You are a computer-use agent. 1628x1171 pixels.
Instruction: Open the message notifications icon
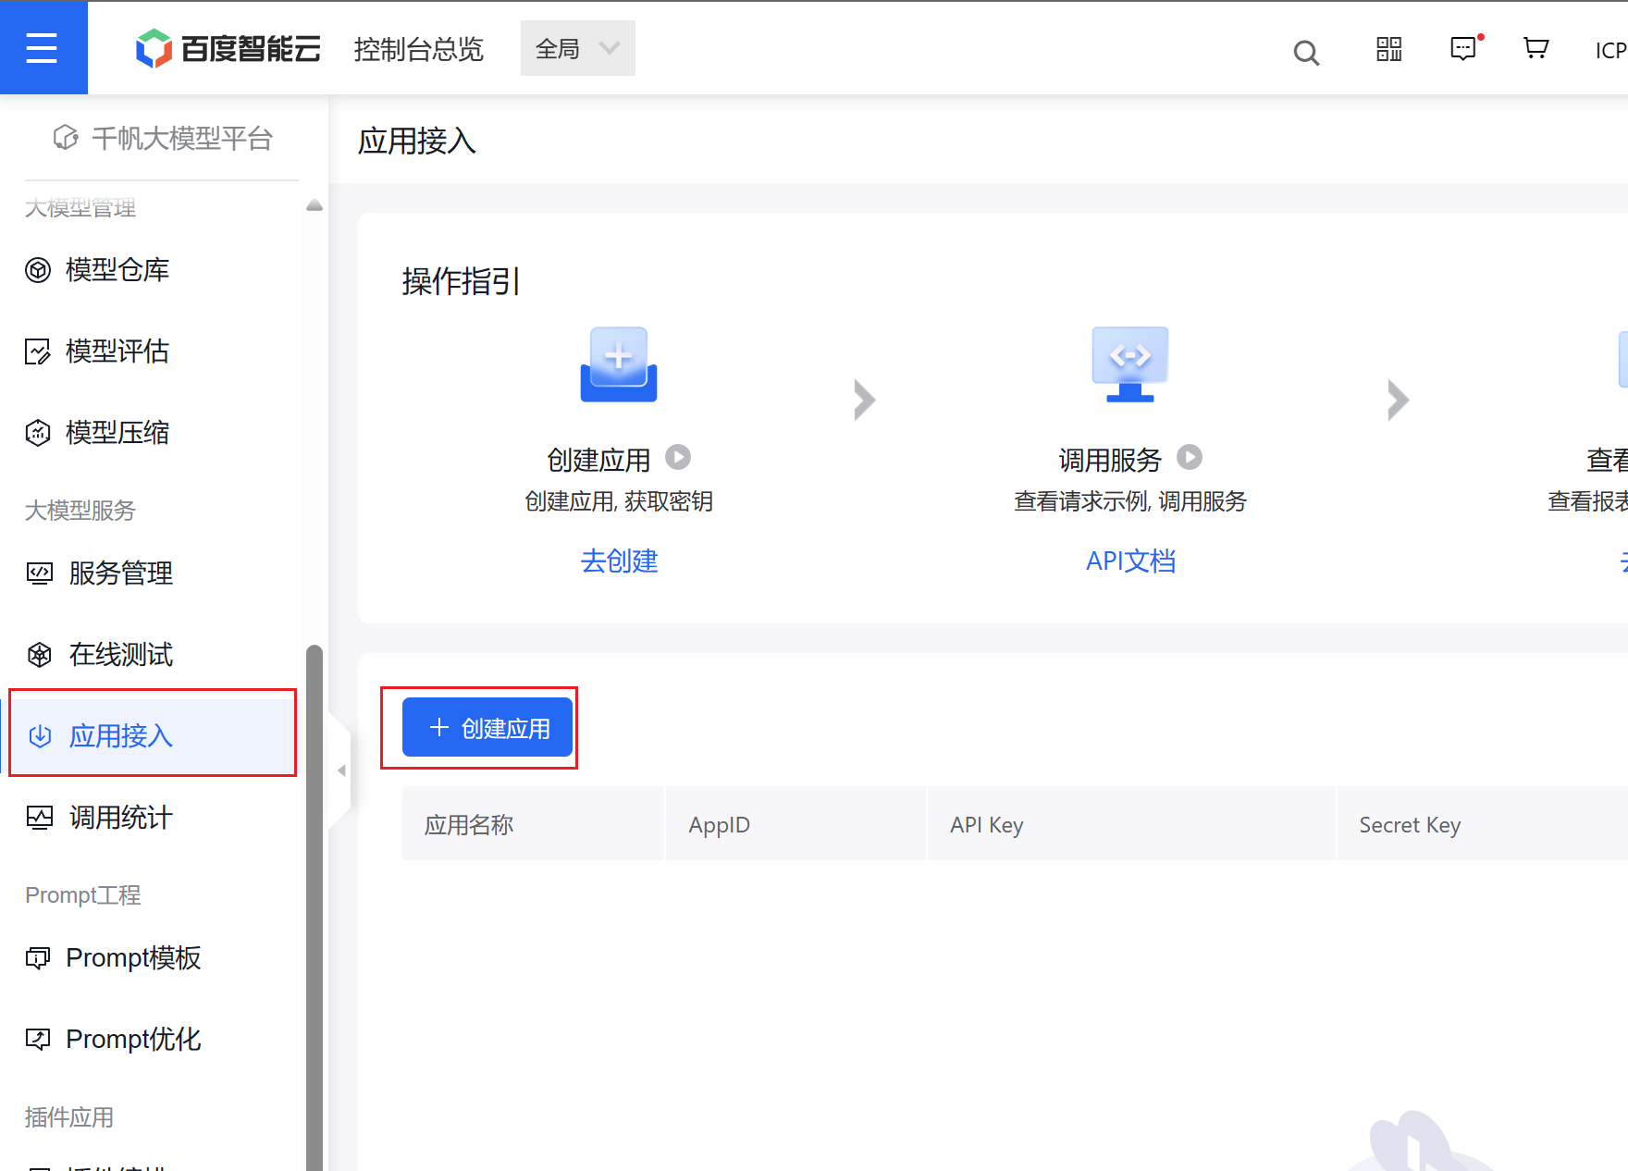coord(1464,49)
